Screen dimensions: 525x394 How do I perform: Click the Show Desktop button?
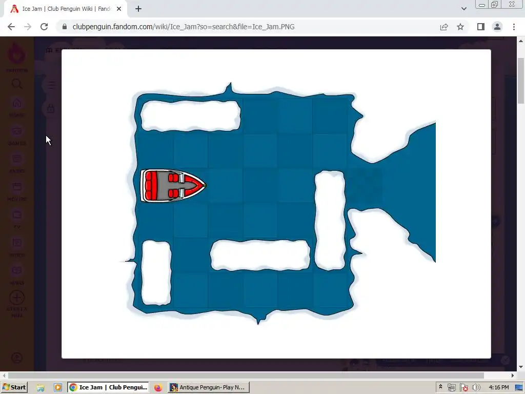pyautogui.click(x=520, y=388)
